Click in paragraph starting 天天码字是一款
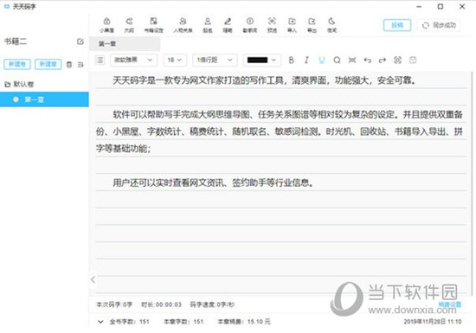Screen dimensions: 476x333 [264, 80]
